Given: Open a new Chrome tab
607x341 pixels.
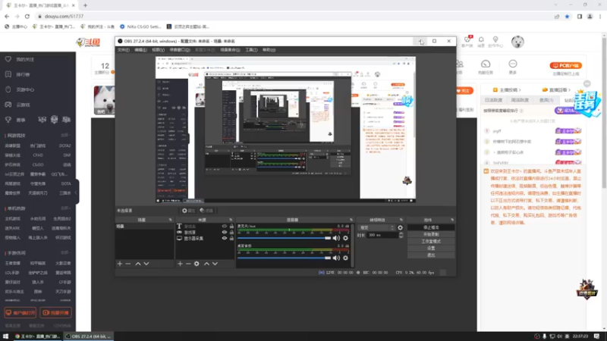Looking at the screenshot, I should [x=85, y=5].
